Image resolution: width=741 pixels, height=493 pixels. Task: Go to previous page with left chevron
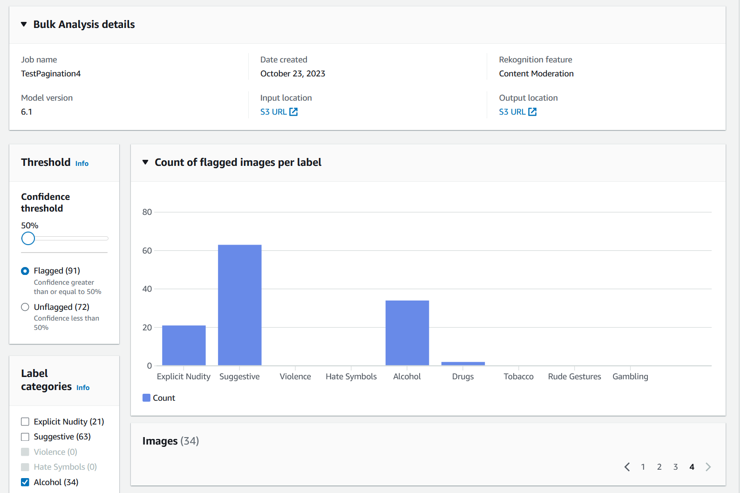pyautogui.click(x=627, y=467)
